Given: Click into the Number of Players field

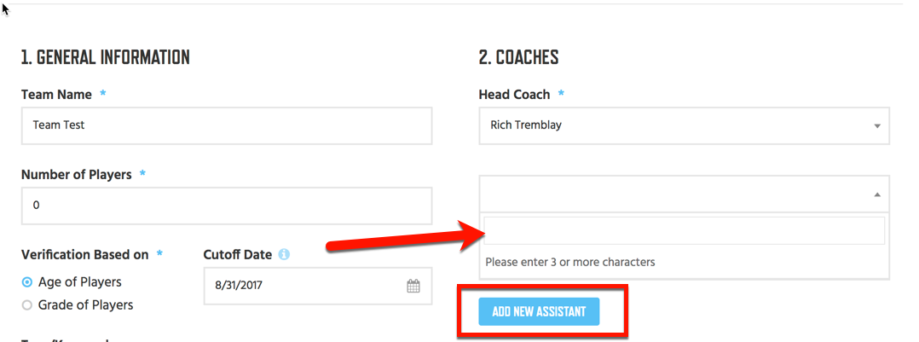Looking at the screenshot, I should coord(227,206).
